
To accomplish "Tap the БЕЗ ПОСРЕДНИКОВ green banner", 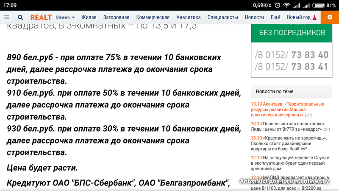I will 292,33.
